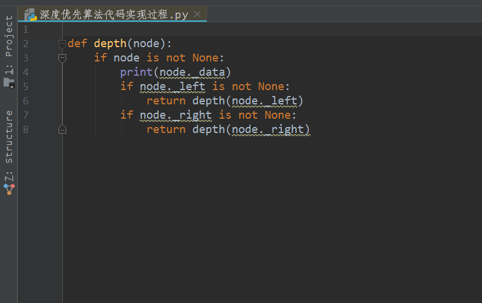Click 'print' on line 4
Screen dimensions: 482x303
[x=136, y=72]
